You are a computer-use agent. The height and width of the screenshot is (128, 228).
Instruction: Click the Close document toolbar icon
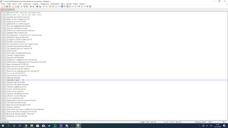tap(12, 6)
